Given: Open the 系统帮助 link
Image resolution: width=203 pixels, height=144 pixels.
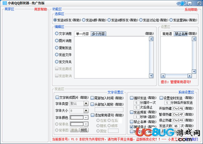Looking at the screenshot, I should click(191, 10).
